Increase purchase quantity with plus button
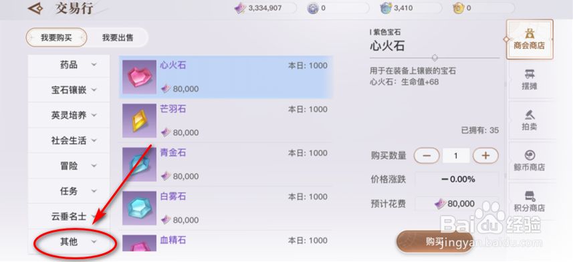 click(485, 156)
